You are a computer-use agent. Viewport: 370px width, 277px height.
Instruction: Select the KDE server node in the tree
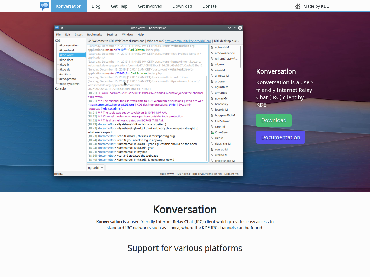pos(58,41)
